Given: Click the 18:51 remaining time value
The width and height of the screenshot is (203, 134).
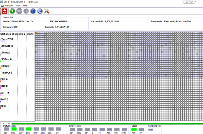Looking at the screenshot, I should point(151,130).
